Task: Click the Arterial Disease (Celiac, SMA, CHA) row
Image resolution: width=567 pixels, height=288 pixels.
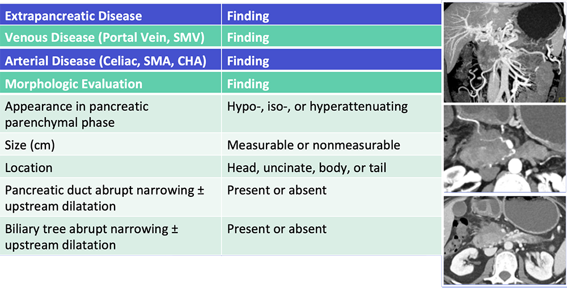Action: [221, 59]
